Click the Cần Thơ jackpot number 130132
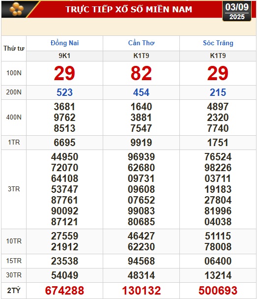The width and height of the screenshot is (257, 299). (x=141, y=291)
